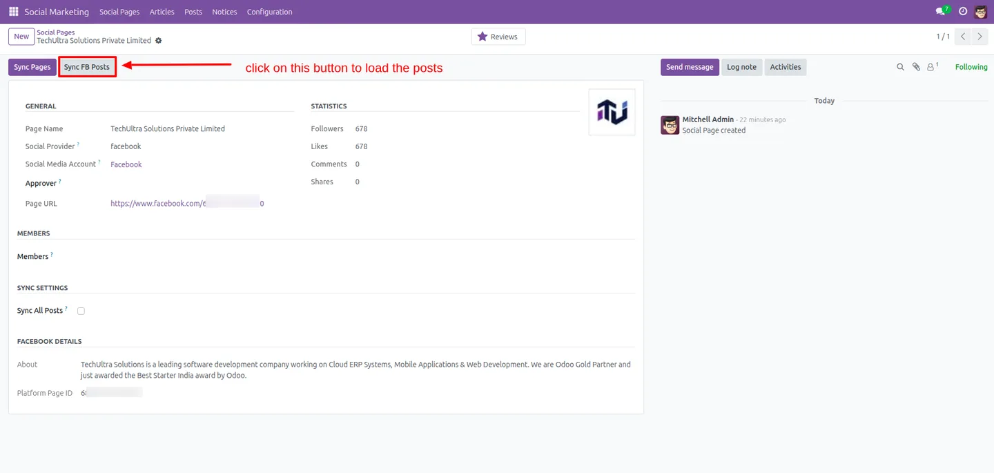Screen dimensions: 994x473
Task: Click Mitchell Admin's avatar in the chatter
Action: (670, 125)
